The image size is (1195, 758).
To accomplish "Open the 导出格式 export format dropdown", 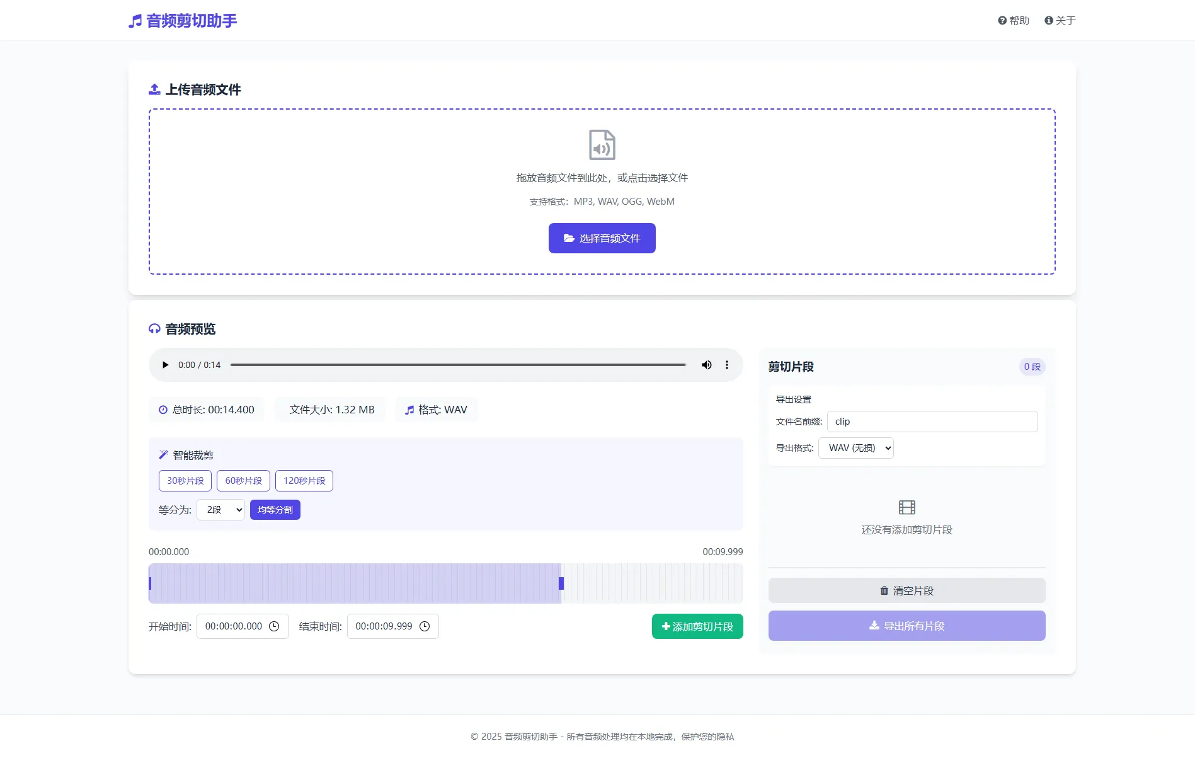I will point(855,448).
